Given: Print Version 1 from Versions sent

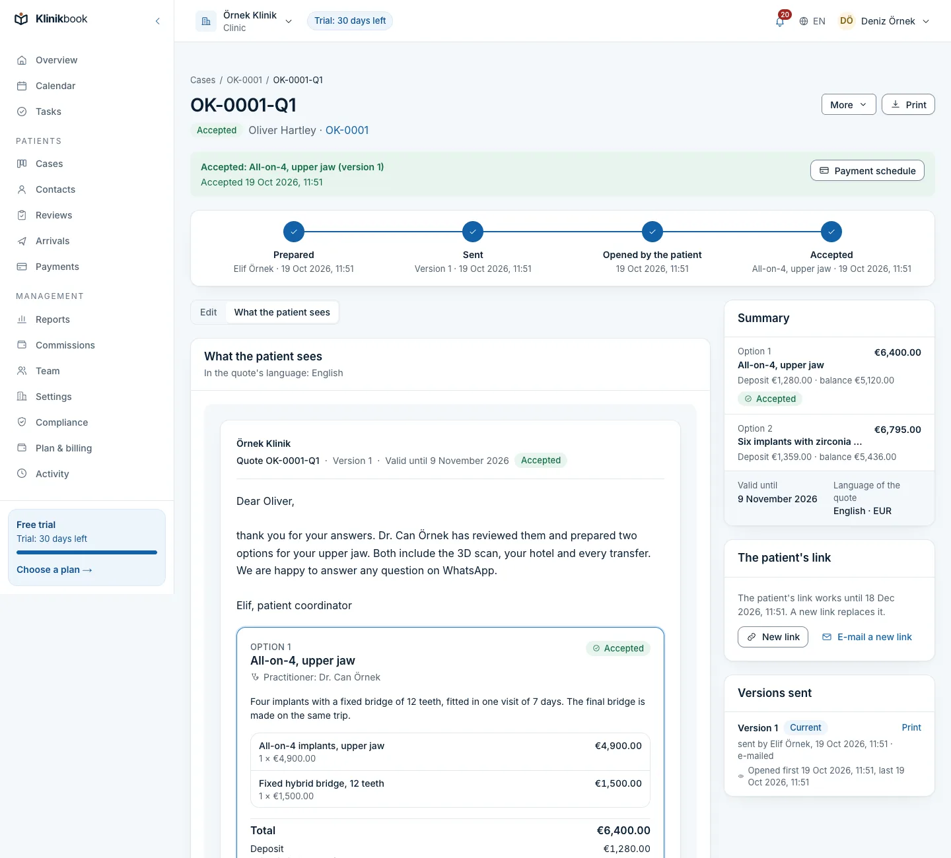Looking at the screenshot, I should click(911, 727).
